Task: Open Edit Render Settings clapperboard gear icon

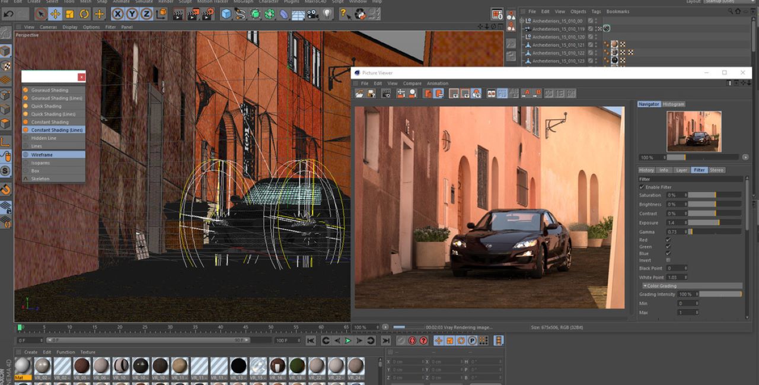Action: (x=208, y=14)
